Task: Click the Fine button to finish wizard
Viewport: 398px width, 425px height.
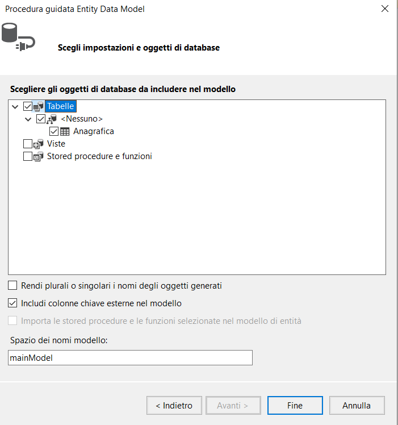Action: [x=295, y=406]
